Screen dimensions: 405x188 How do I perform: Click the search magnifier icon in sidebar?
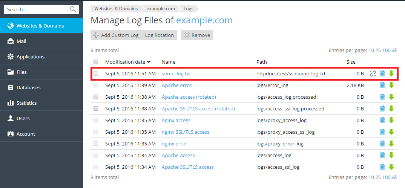point(73,9)
